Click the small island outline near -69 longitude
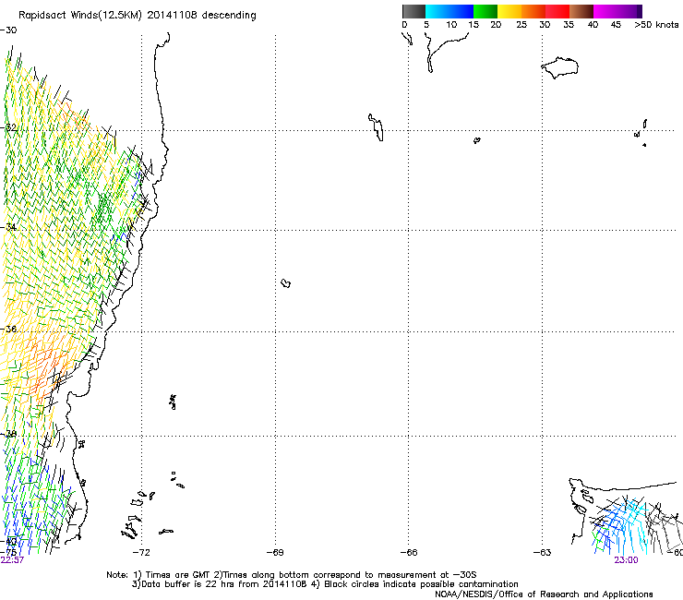 pos(286,283)
